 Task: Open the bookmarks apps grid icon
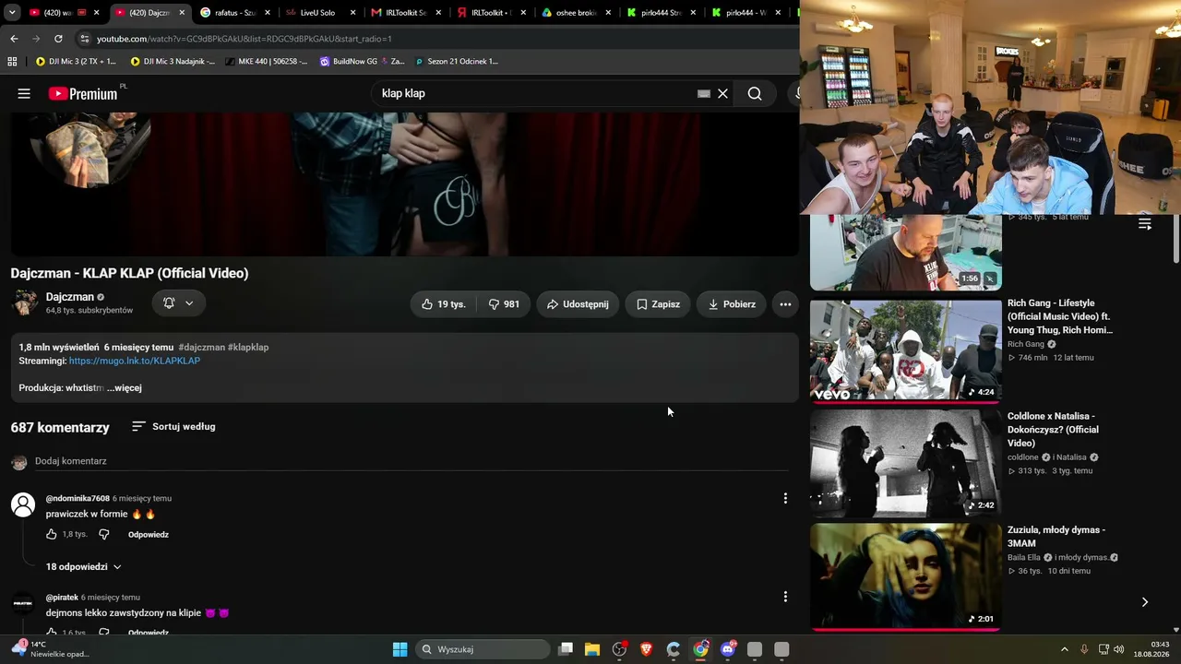pos(12,62)
